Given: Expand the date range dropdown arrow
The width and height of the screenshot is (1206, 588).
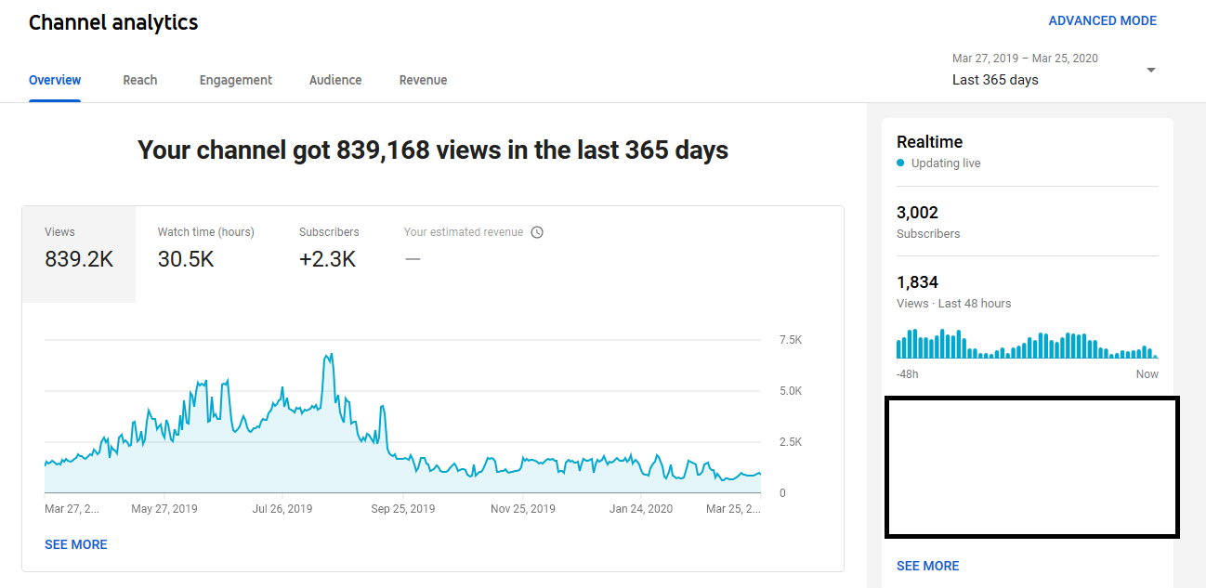Looking at the screenshot, I should 1151,70.
